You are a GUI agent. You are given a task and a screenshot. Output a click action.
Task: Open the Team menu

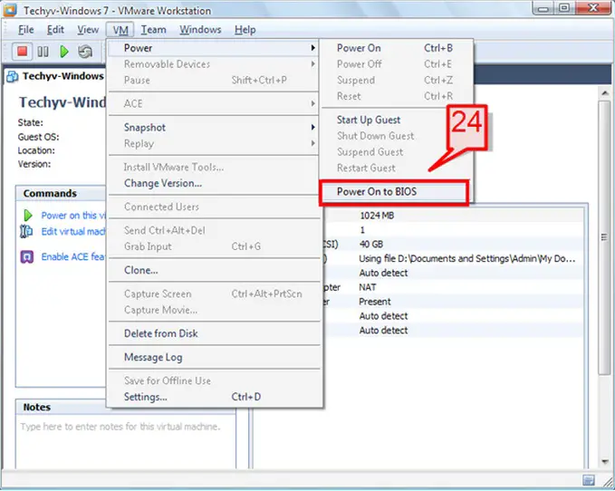point(153,29)
